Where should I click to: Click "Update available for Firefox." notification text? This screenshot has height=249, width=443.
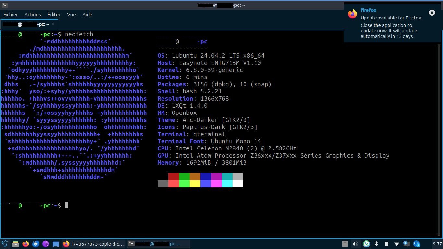(391, 18)
